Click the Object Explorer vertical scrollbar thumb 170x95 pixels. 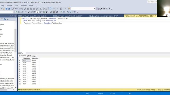[15, 40]
